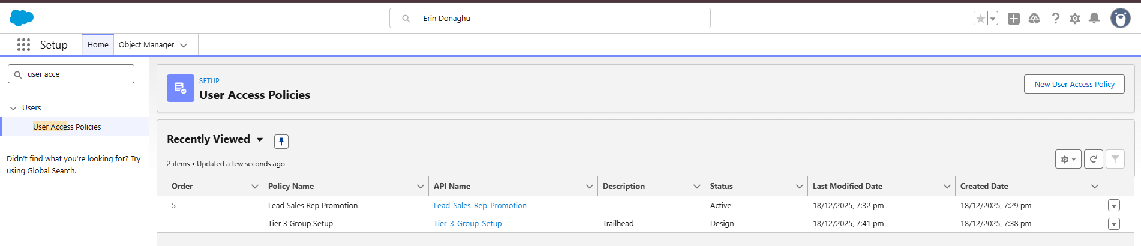The image size is (1141, 246).
Task: Open the Salesforce Help question mark
Action: coord(1055,19)
